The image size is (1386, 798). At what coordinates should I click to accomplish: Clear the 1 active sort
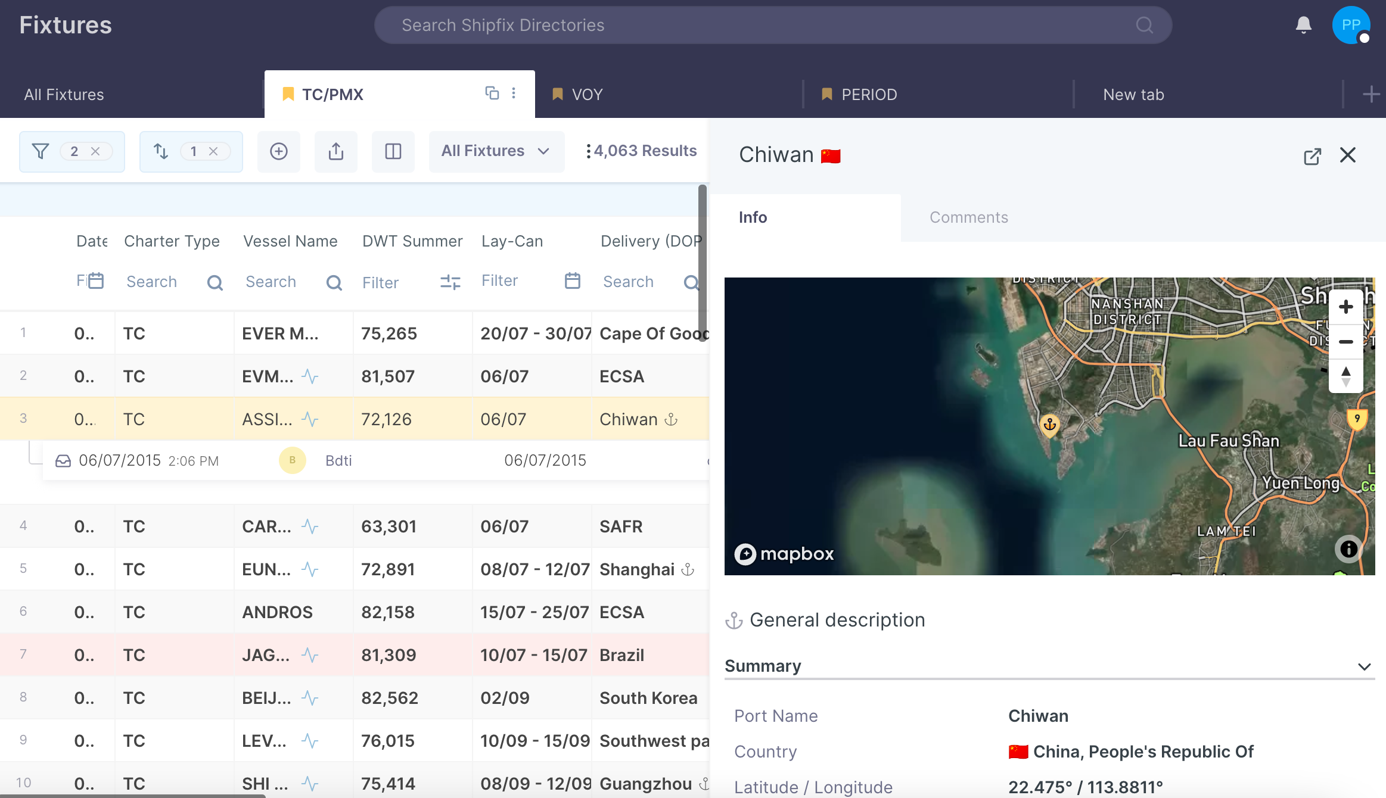point(213,151)
